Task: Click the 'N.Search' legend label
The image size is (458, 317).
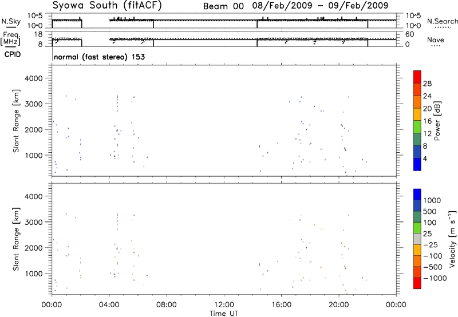Action: point(442,21)
